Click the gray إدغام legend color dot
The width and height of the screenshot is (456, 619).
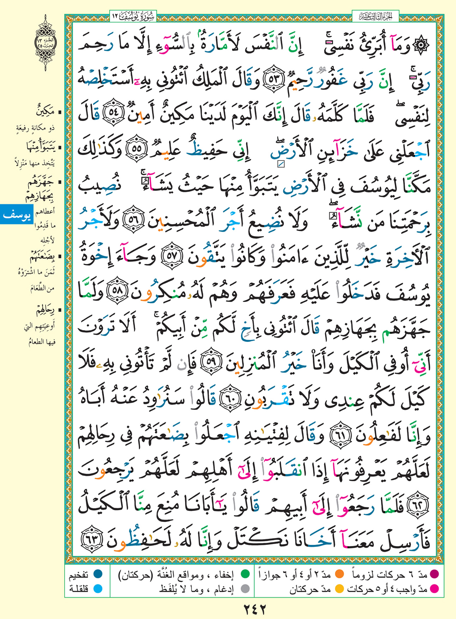(x=245, y=589)
